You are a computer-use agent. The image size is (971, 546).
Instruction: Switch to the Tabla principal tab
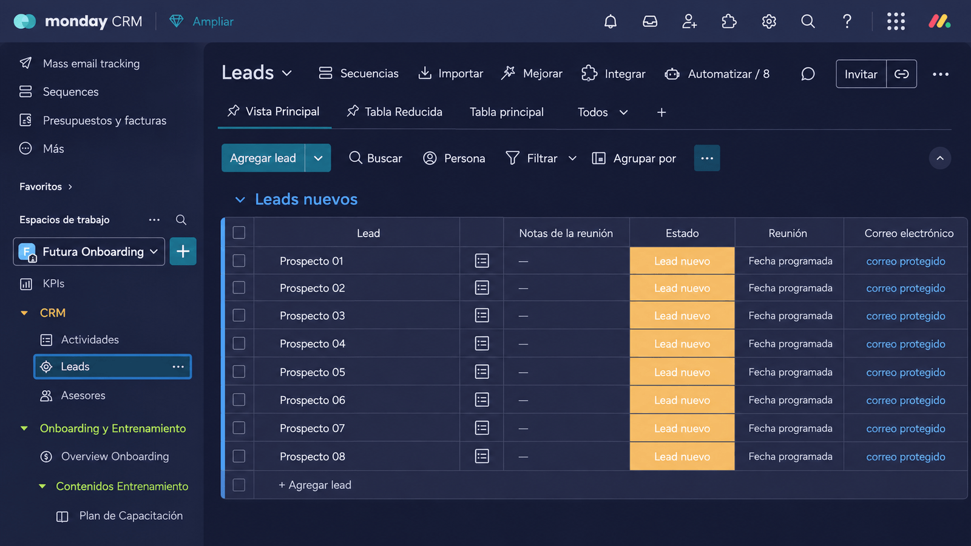pos(507,112)
